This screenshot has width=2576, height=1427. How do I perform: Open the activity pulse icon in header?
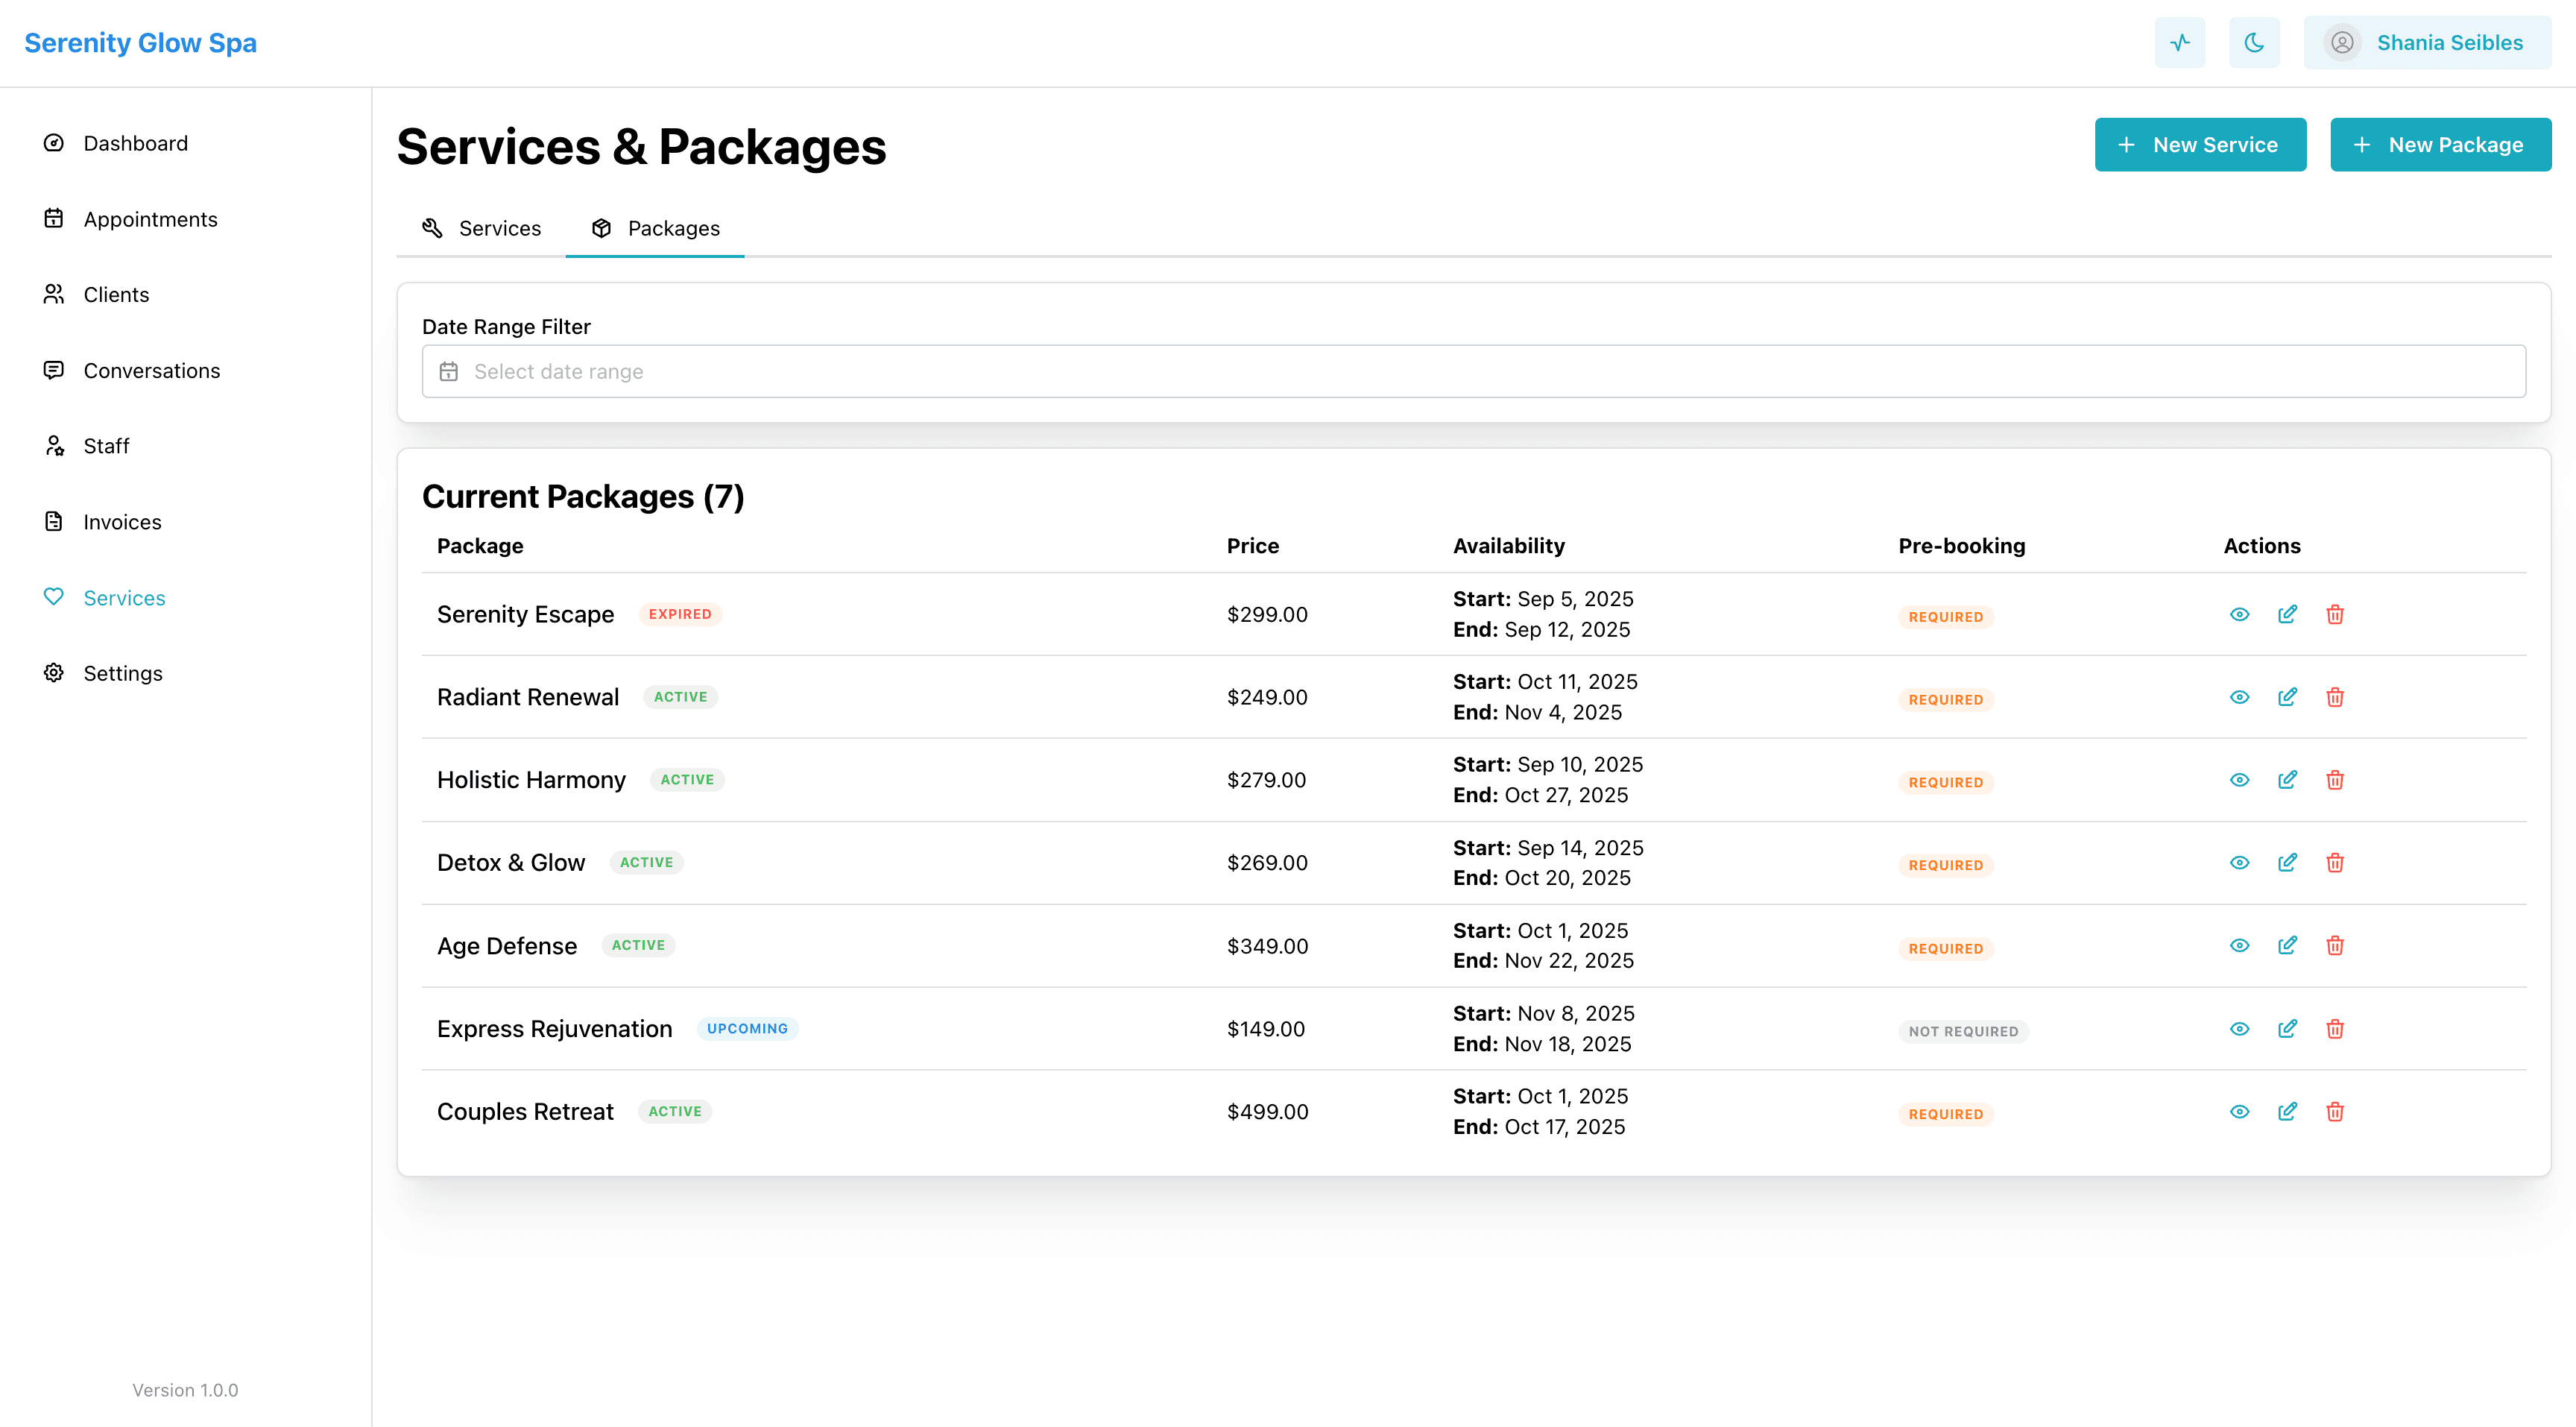[2179, 43]
